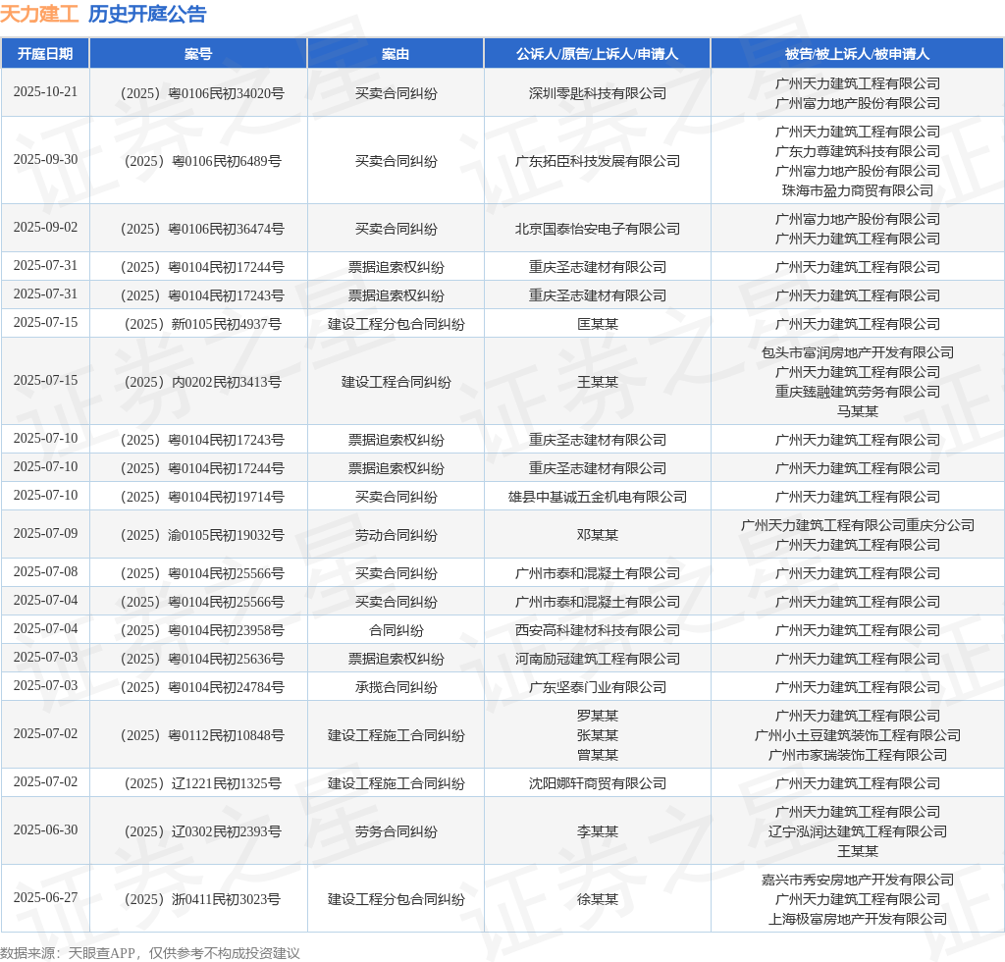Select defendant 重庆臻融建筑劳务有限公司
1005x962 pixels.
pyautogui.click(x=858, y=392)
